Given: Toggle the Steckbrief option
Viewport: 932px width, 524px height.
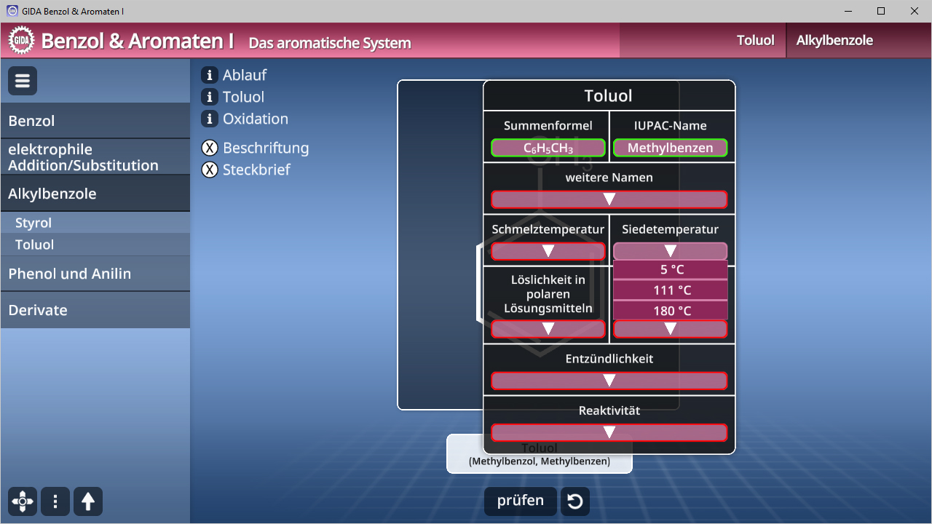Looking at the screenshot, I should 210,170.
